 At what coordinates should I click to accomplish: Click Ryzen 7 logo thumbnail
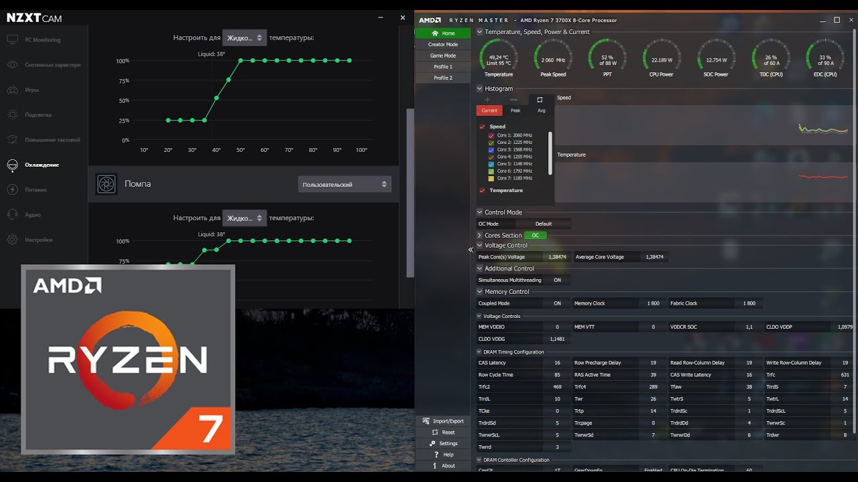click(x=128, y=359)
